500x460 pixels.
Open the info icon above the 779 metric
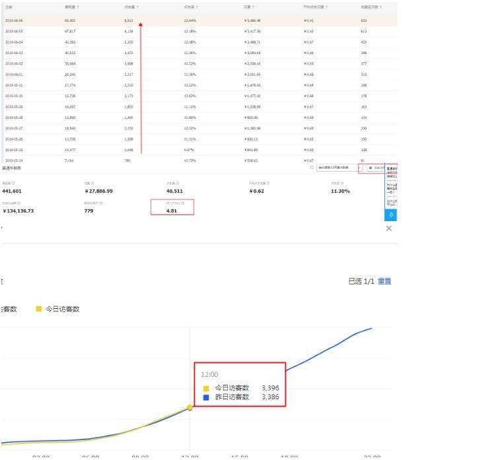[x=101, y=203]
